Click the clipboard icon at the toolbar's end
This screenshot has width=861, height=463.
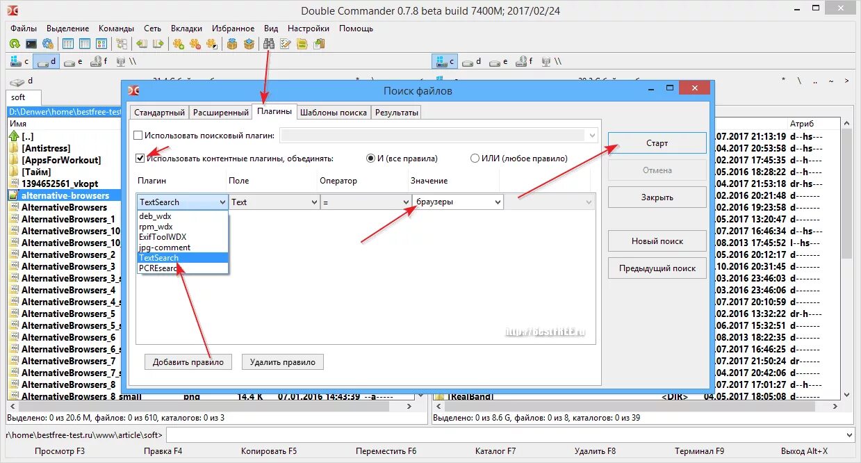(319, 44)
